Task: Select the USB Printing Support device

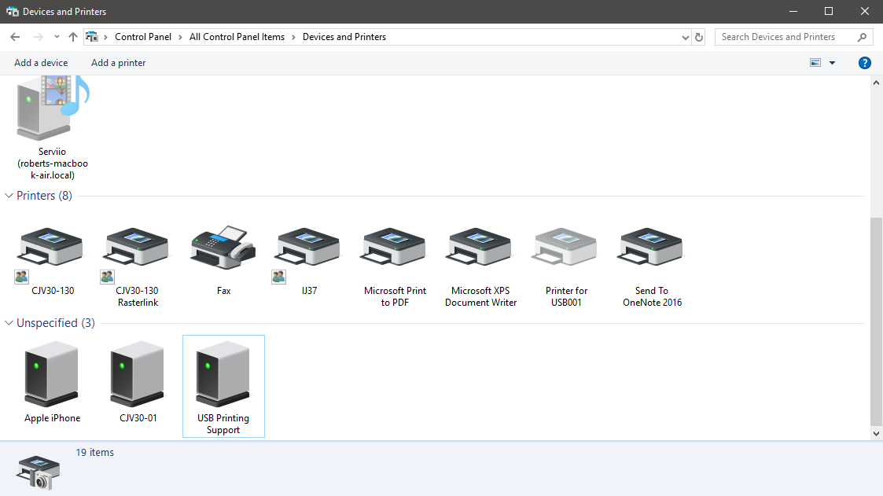Action: [x=223, y=386]
